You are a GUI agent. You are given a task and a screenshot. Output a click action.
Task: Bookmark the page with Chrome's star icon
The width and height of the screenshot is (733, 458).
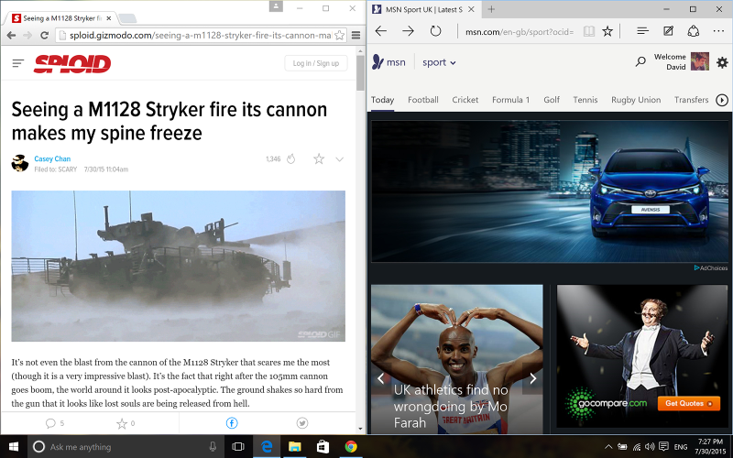[x=340, y=35]
